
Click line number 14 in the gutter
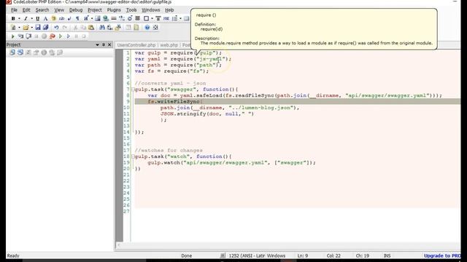tap(126, 132)
